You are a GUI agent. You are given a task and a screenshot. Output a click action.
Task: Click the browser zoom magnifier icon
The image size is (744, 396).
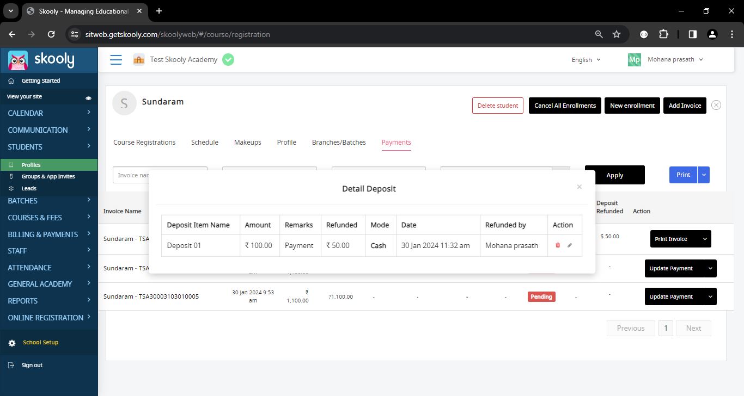pos(599,34)
